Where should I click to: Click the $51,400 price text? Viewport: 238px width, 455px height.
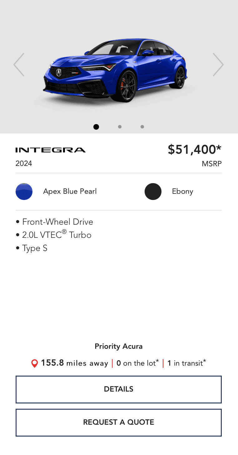click(194, 149)
